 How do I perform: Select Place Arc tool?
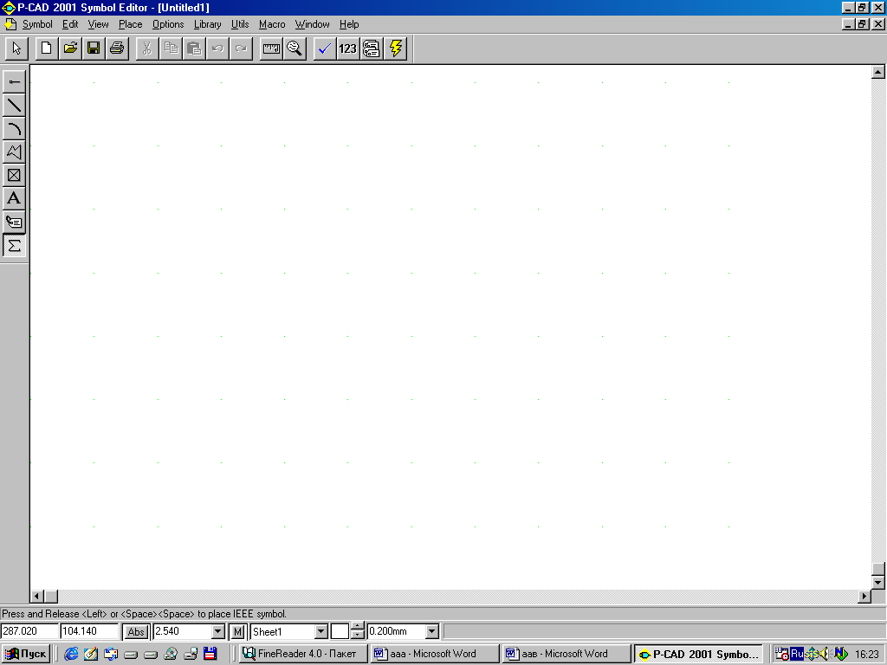pos(14,128)
